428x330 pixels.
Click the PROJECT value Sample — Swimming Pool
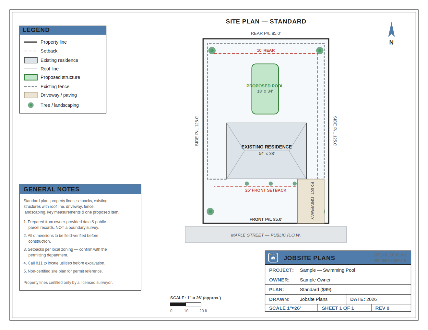tap(327, 270)
